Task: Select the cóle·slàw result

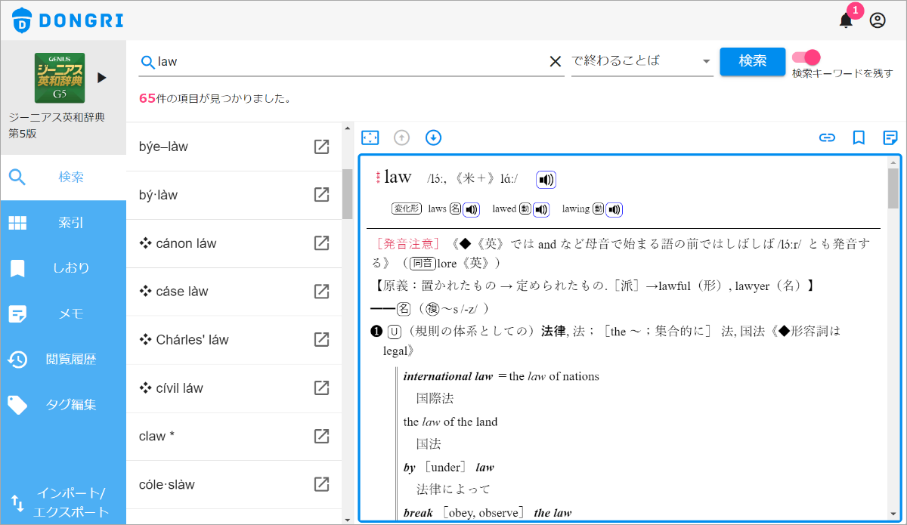Action: 234,484
